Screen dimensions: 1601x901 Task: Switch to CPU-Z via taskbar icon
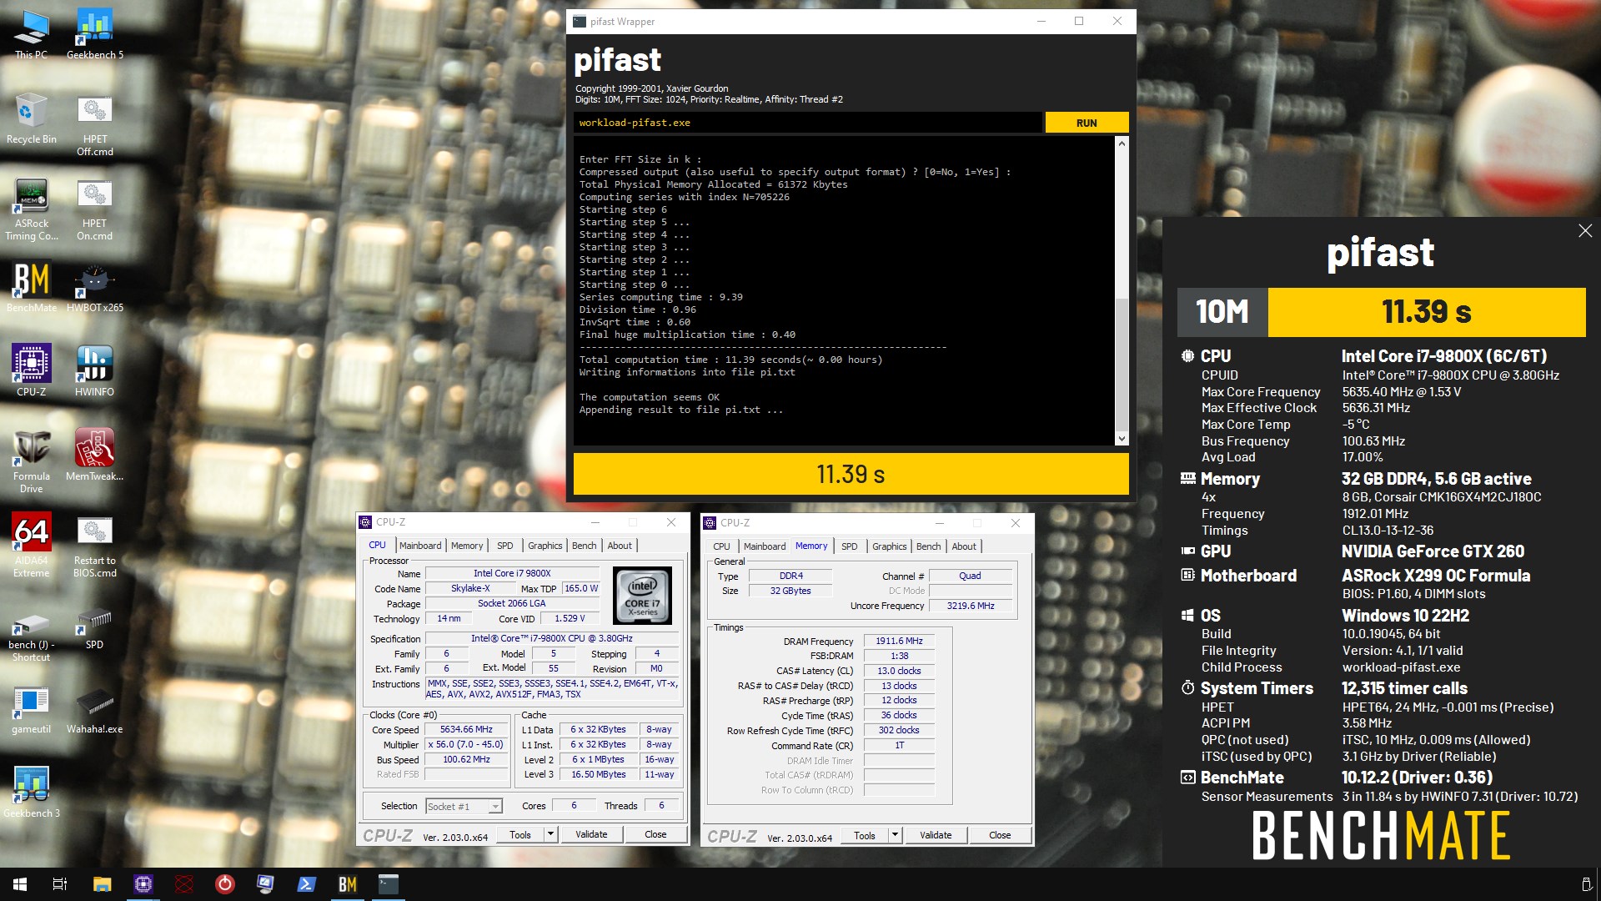click(143, 884)
